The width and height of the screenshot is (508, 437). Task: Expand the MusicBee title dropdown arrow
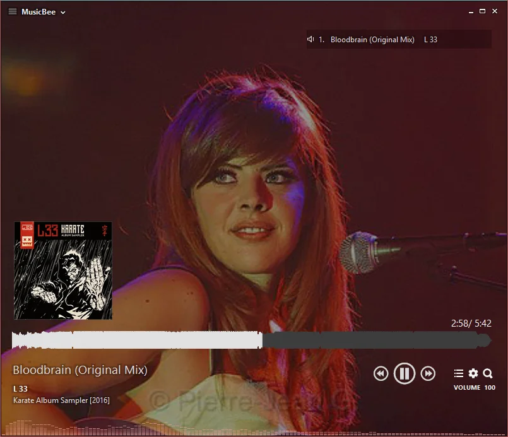tap(63, 13)
